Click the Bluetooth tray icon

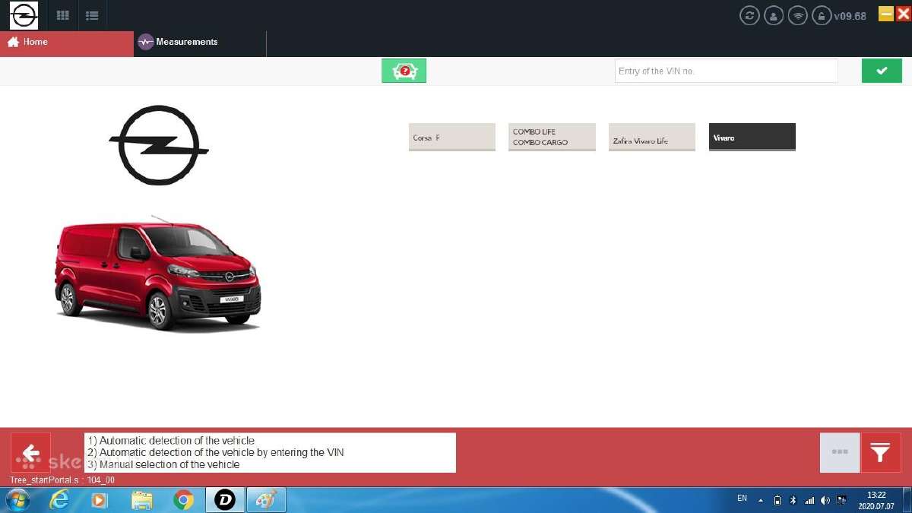coord(793,500)
